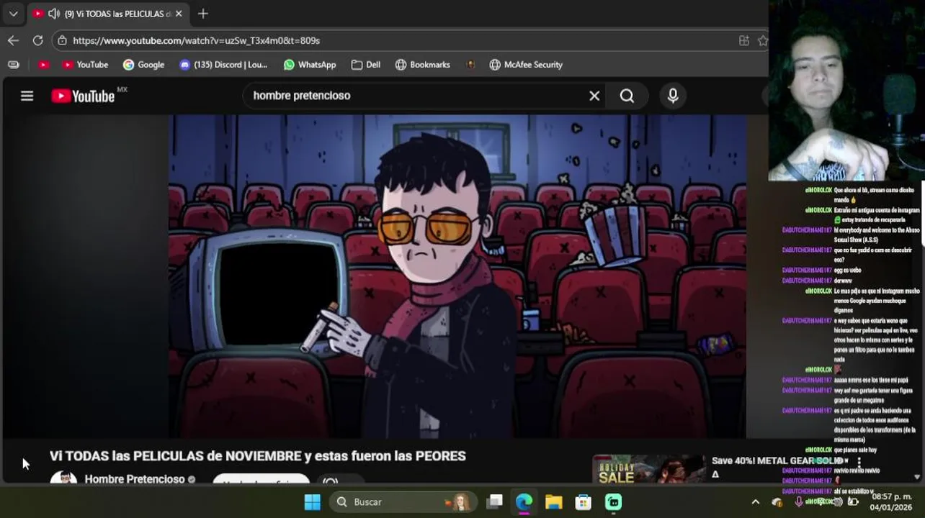Click the video player frame
925x518 pixels.
point(457,276)
